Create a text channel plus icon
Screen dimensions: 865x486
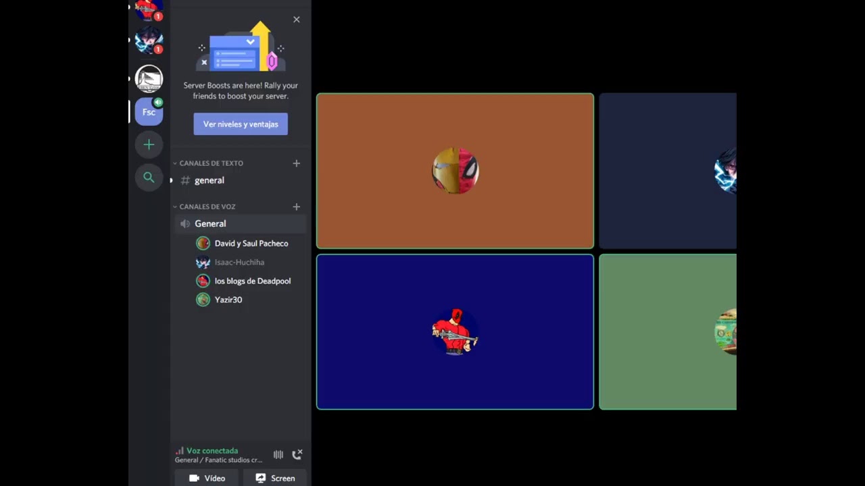[296, 163]
